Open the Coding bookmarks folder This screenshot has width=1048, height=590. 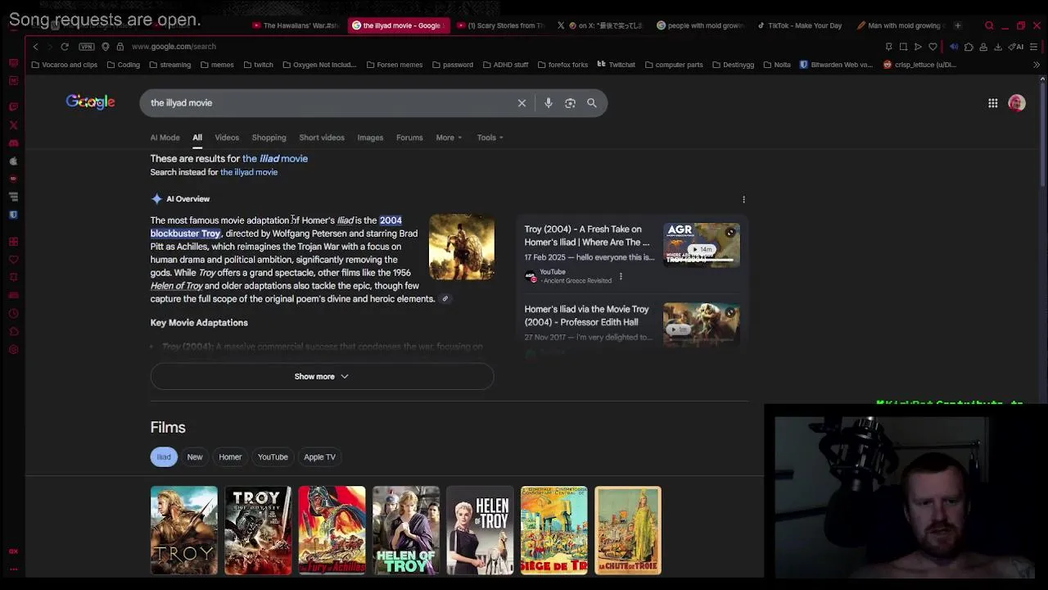(124, 65)
